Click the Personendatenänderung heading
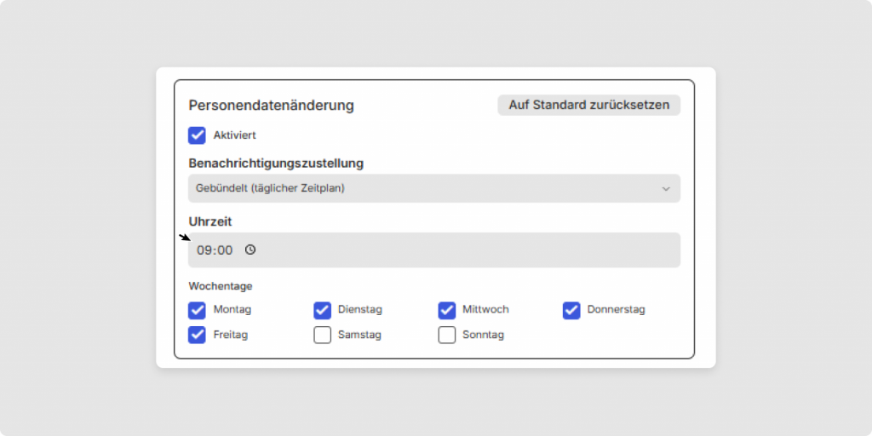872x436 pixels. (271, 106)
